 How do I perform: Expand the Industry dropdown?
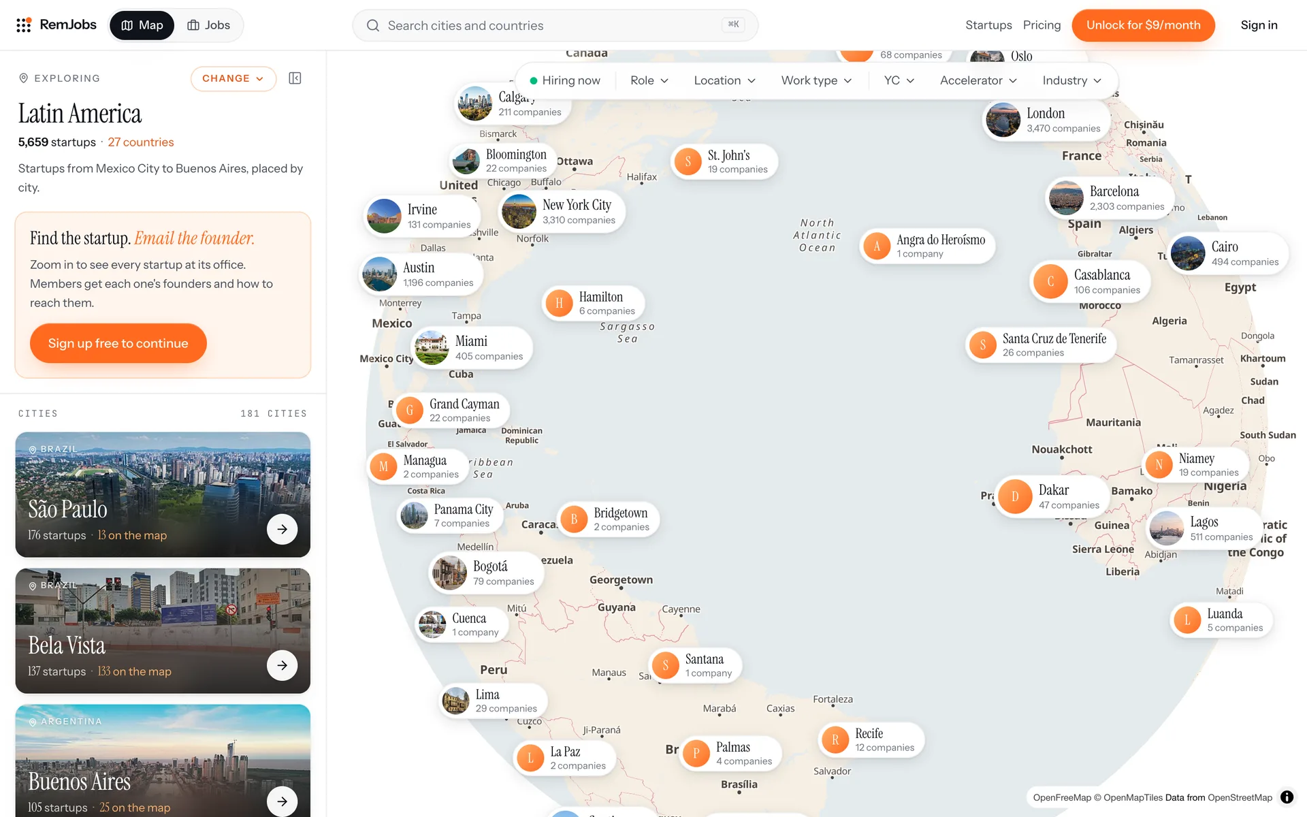pyautogui.click(x=1072, y=80)
